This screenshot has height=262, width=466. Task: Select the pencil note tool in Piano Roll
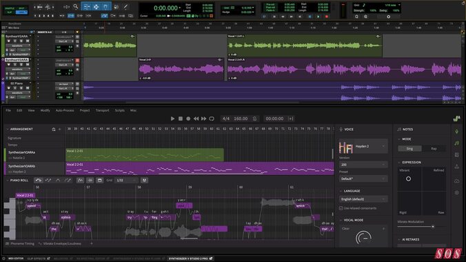click(x=48, y=180)
